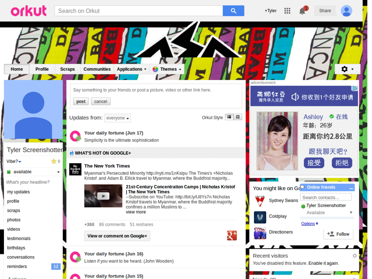Click the Say something status box
Screen dimensions: 372x279
156,90
